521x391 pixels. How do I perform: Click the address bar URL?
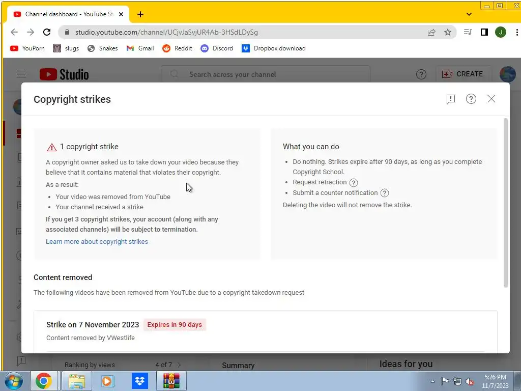[x=166, y=32]
